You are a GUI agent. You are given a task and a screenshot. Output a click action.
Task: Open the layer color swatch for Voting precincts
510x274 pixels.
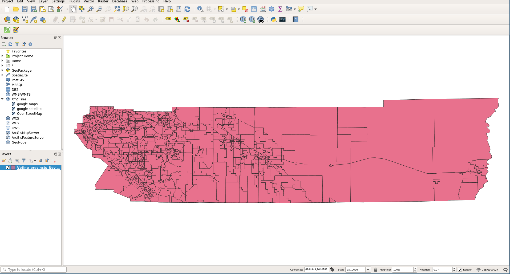pos(13,167)
